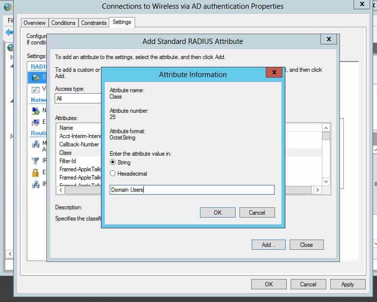
Task: Switch to the Overview tab
Action: click(x=35, y=23)
